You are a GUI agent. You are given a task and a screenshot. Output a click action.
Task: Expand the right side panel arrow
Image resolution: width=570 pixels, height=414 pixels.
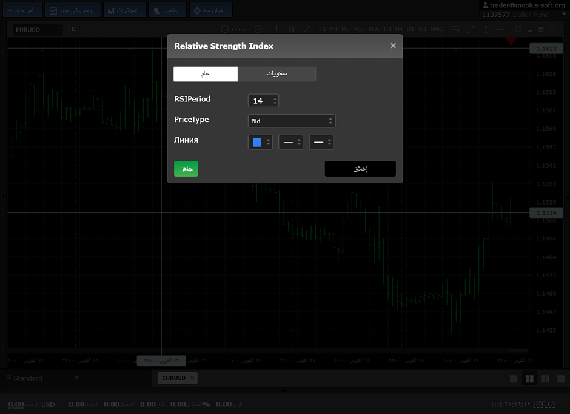[568, 197]
